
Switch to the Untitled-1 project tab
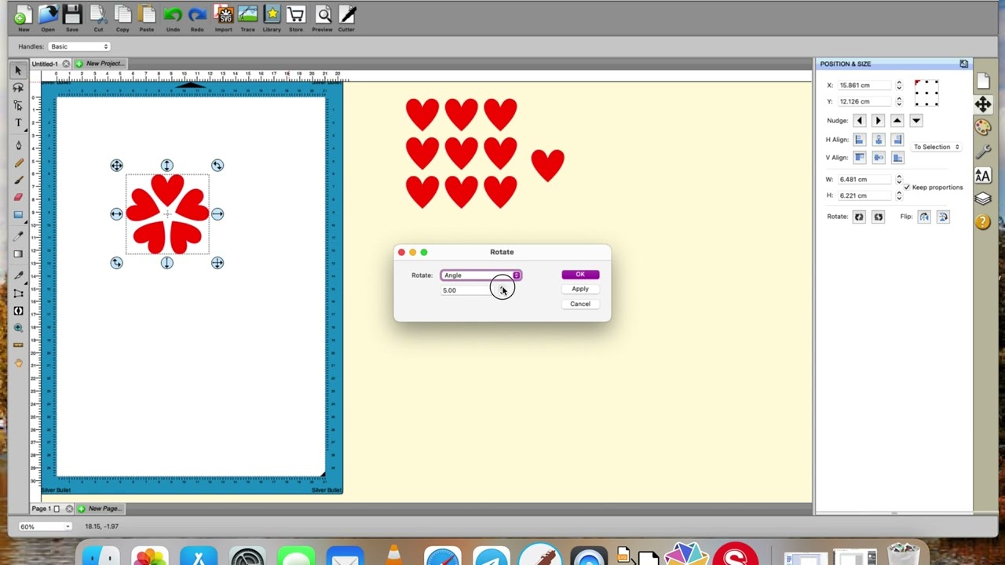[x=45, y=64]
